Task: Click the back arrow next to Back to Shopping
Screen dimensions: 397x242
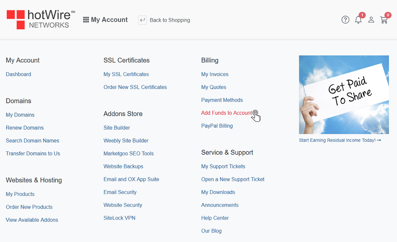Action: click(142, 20)
